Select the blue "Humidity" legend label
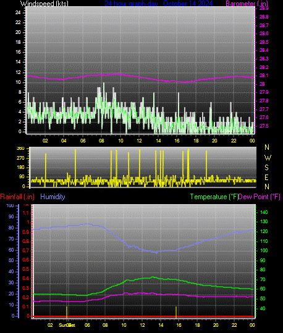The image size is (283, 333). point(53,197)
